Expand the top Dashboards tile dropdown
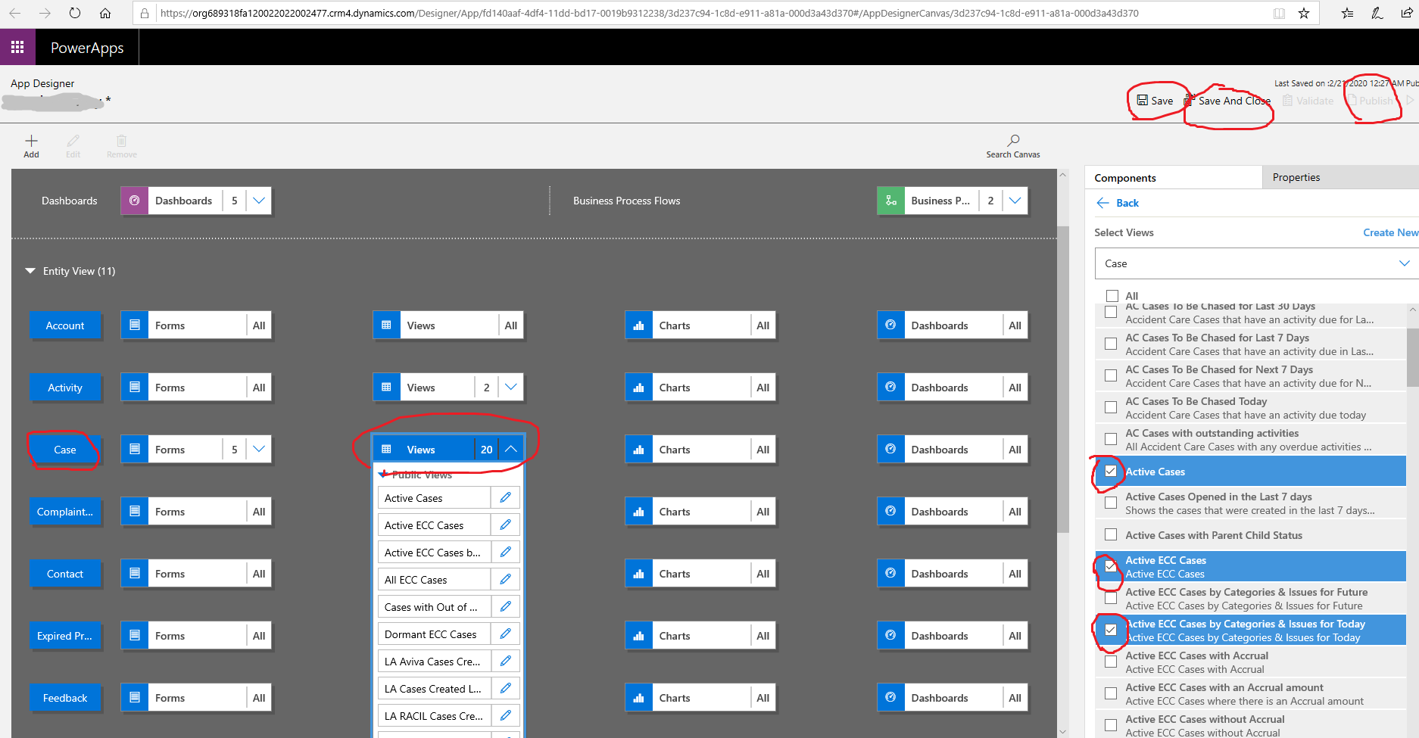This screenshot has height=738, width=1419. click(259, 201)
